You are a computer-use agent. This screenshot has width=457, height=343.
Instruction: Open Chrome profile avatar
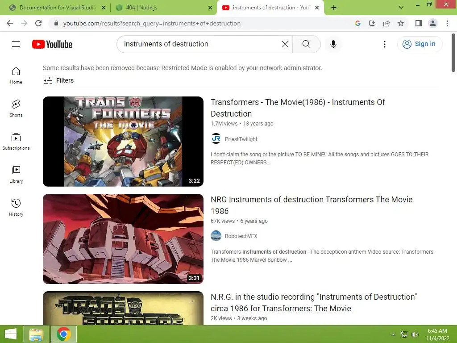click(433, 23)
